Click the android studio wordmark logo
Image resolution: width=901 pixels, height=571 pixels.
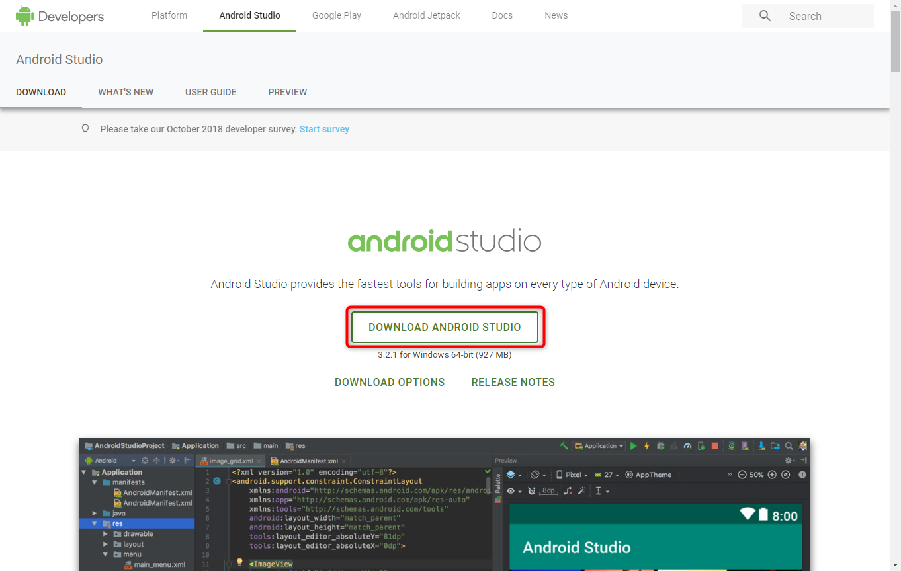pyautogui.click(x=445, y=241)
